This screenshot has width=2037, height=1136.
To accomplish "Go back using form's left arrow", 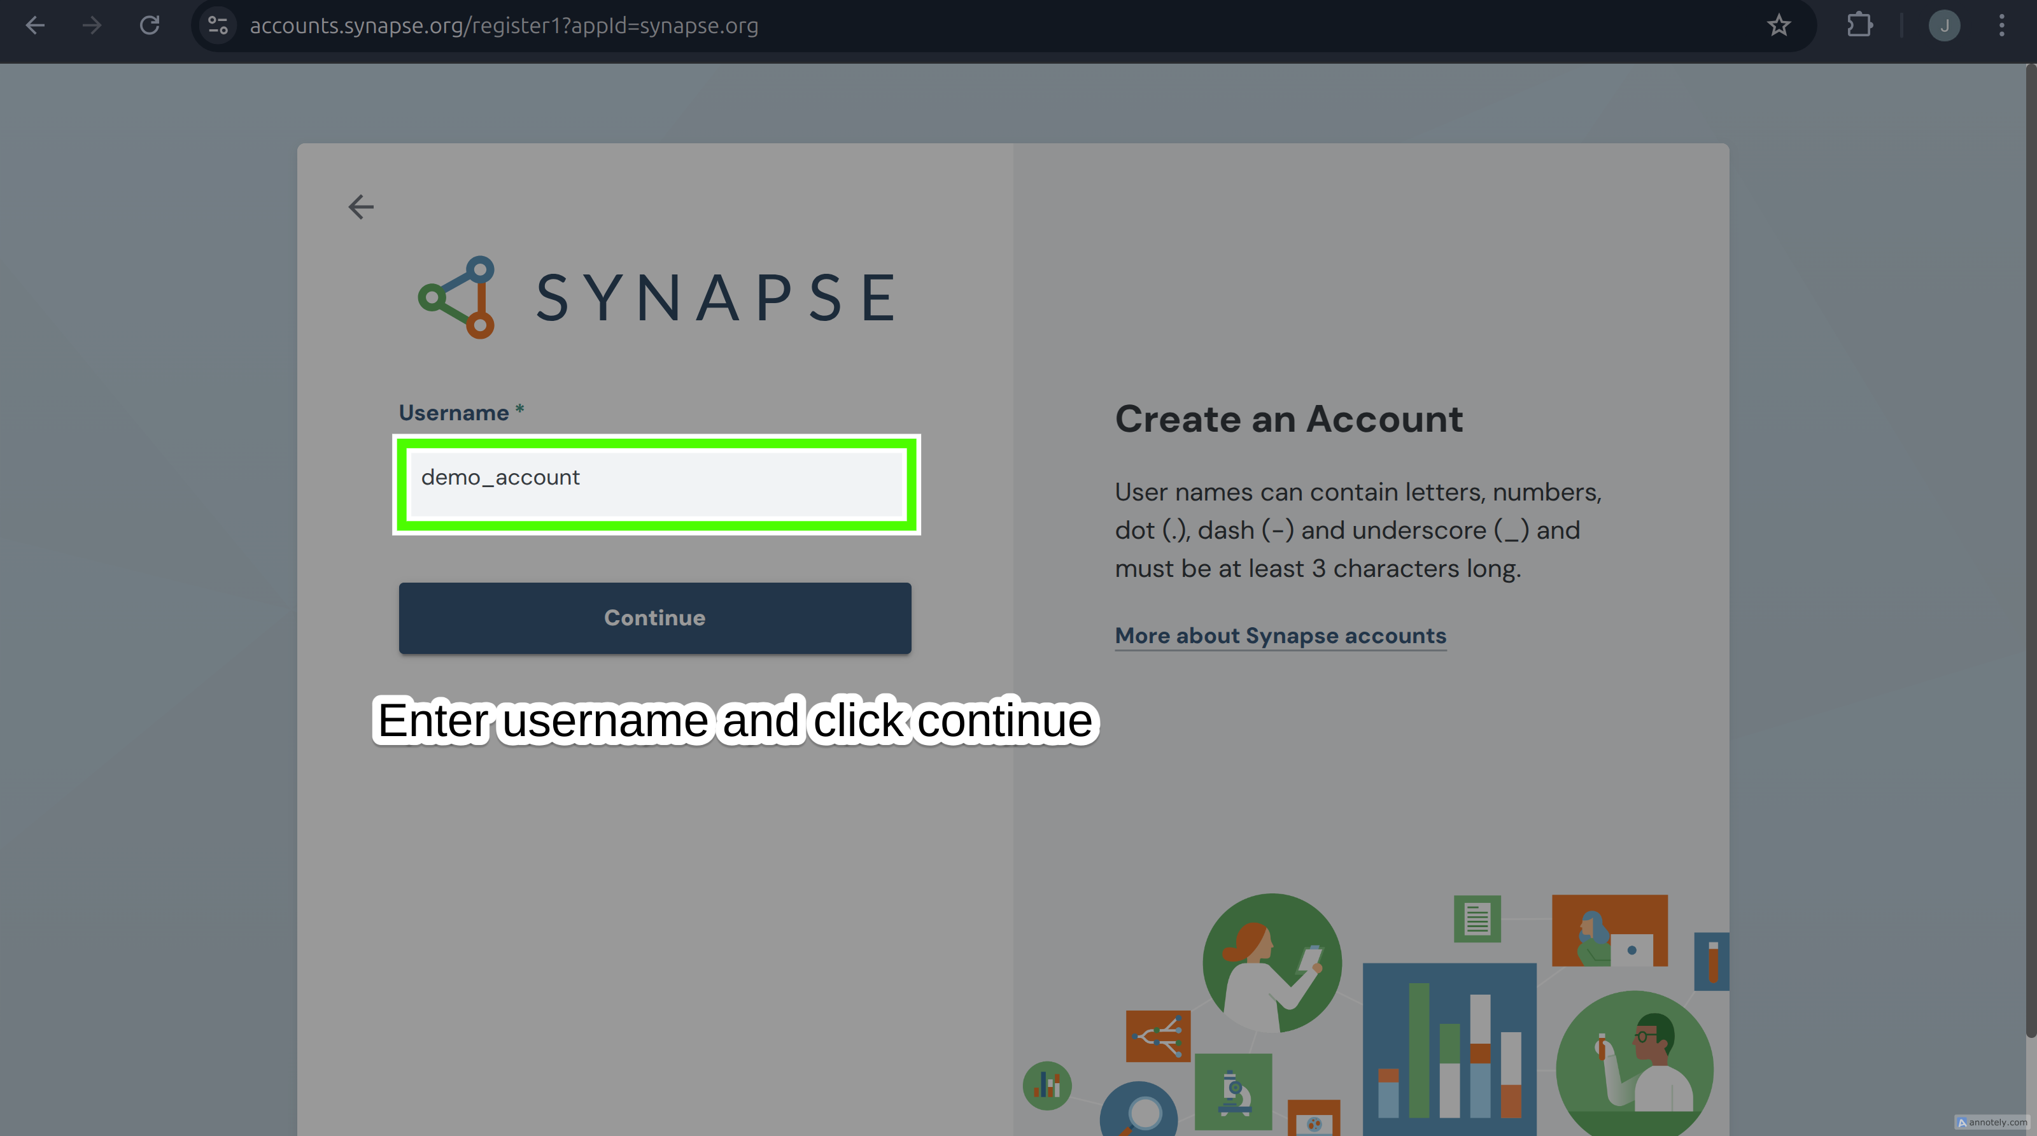I will (x=360, y=207).
